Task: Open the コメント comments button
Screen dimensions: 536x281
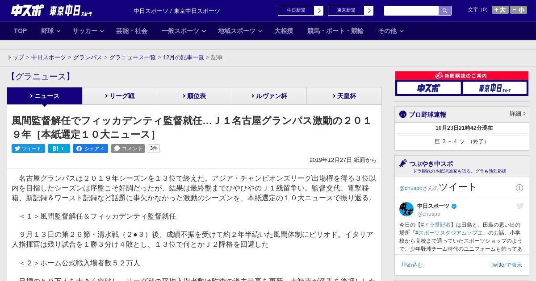Action: [128, 149]
